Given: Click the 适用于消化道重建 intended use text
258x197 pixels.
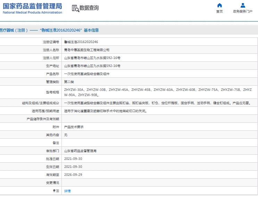Looking at the screenshot, I should tap(106, 111).
